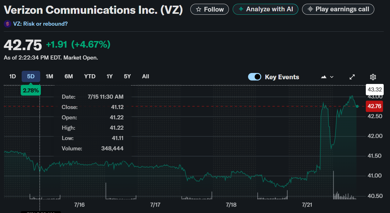Click the 42.00 y-axis label
The width and height of the screenshot is (390, 213).
pyautogui.click(x=374, y=136)
